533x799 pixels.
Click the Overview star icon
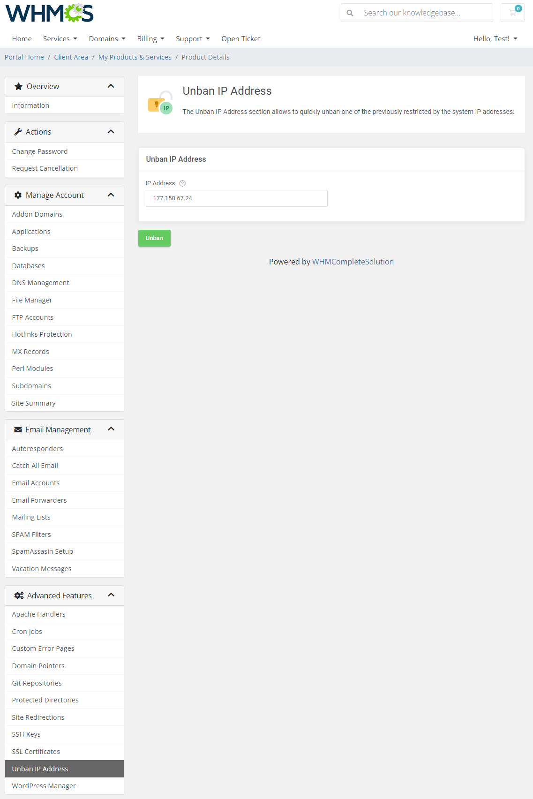click(x=19, y=86)
